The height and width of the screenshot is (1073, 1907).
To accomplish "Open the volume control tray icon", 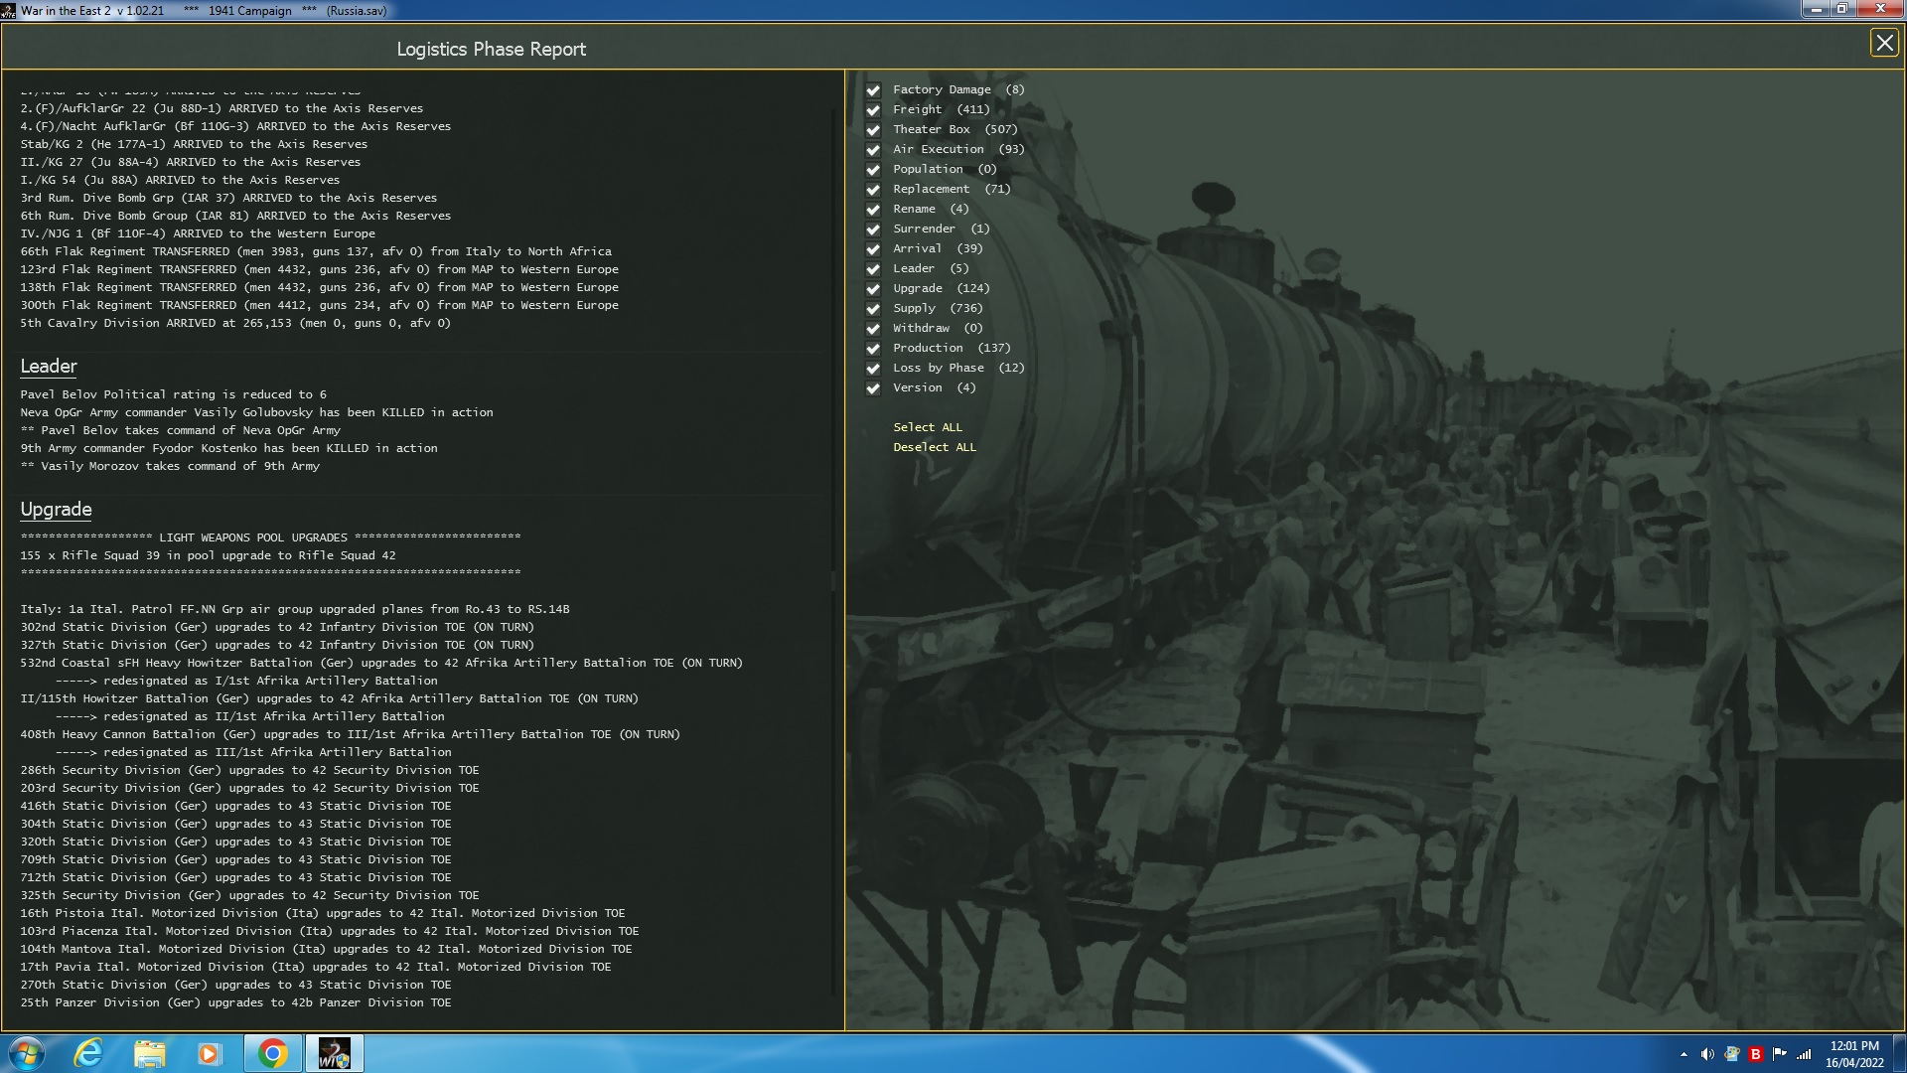I will click(x=1707, y=1054).
